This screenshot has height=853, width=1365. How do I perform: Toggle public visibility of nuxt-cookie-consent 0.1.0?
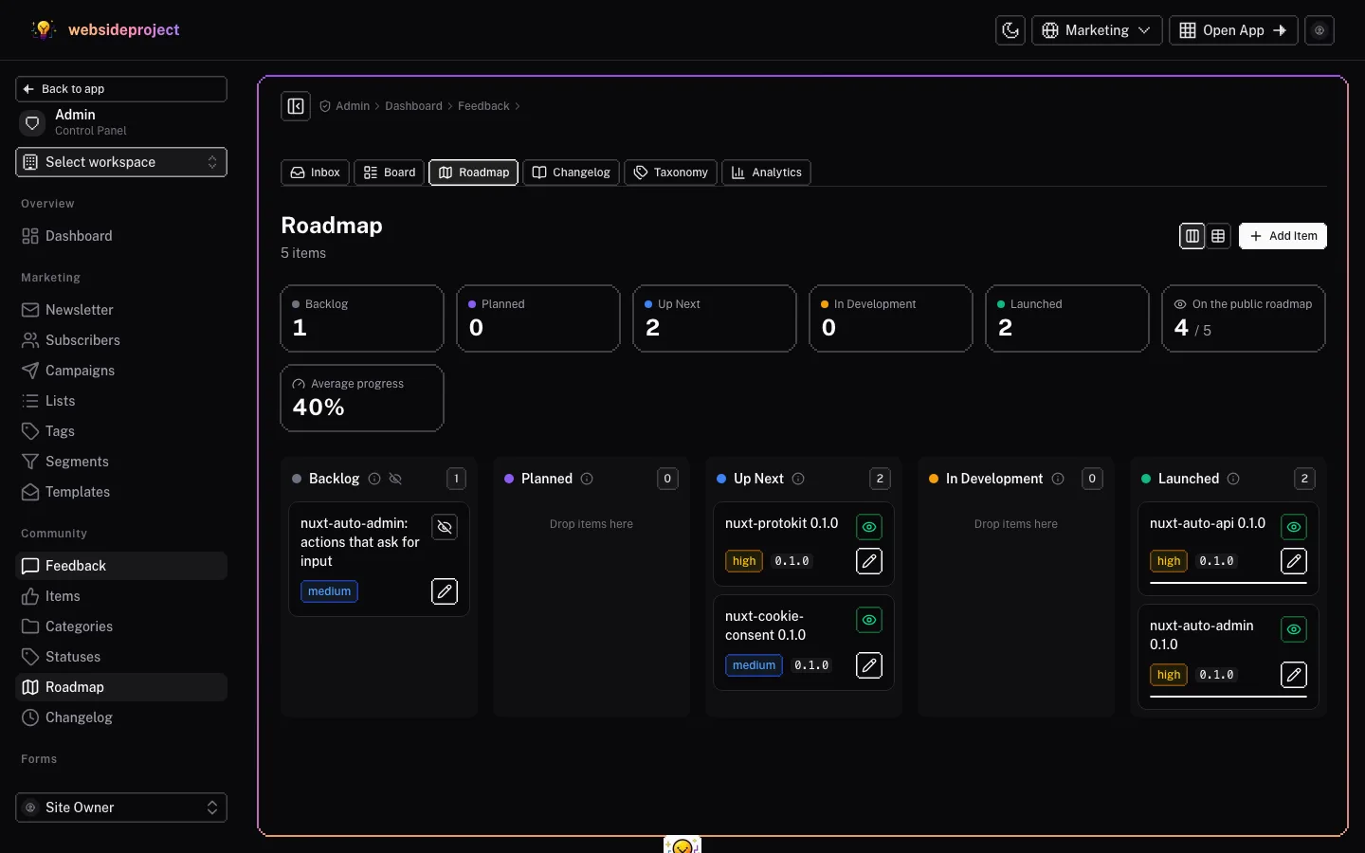click(x=869, y=620)
